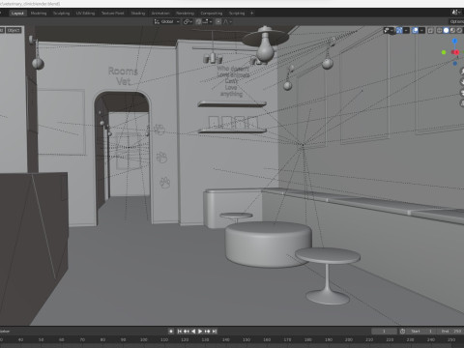Viewport: 464px width, 348px height.
Task: Click the blue Z axis on gizmo
Action: (454, 41)
